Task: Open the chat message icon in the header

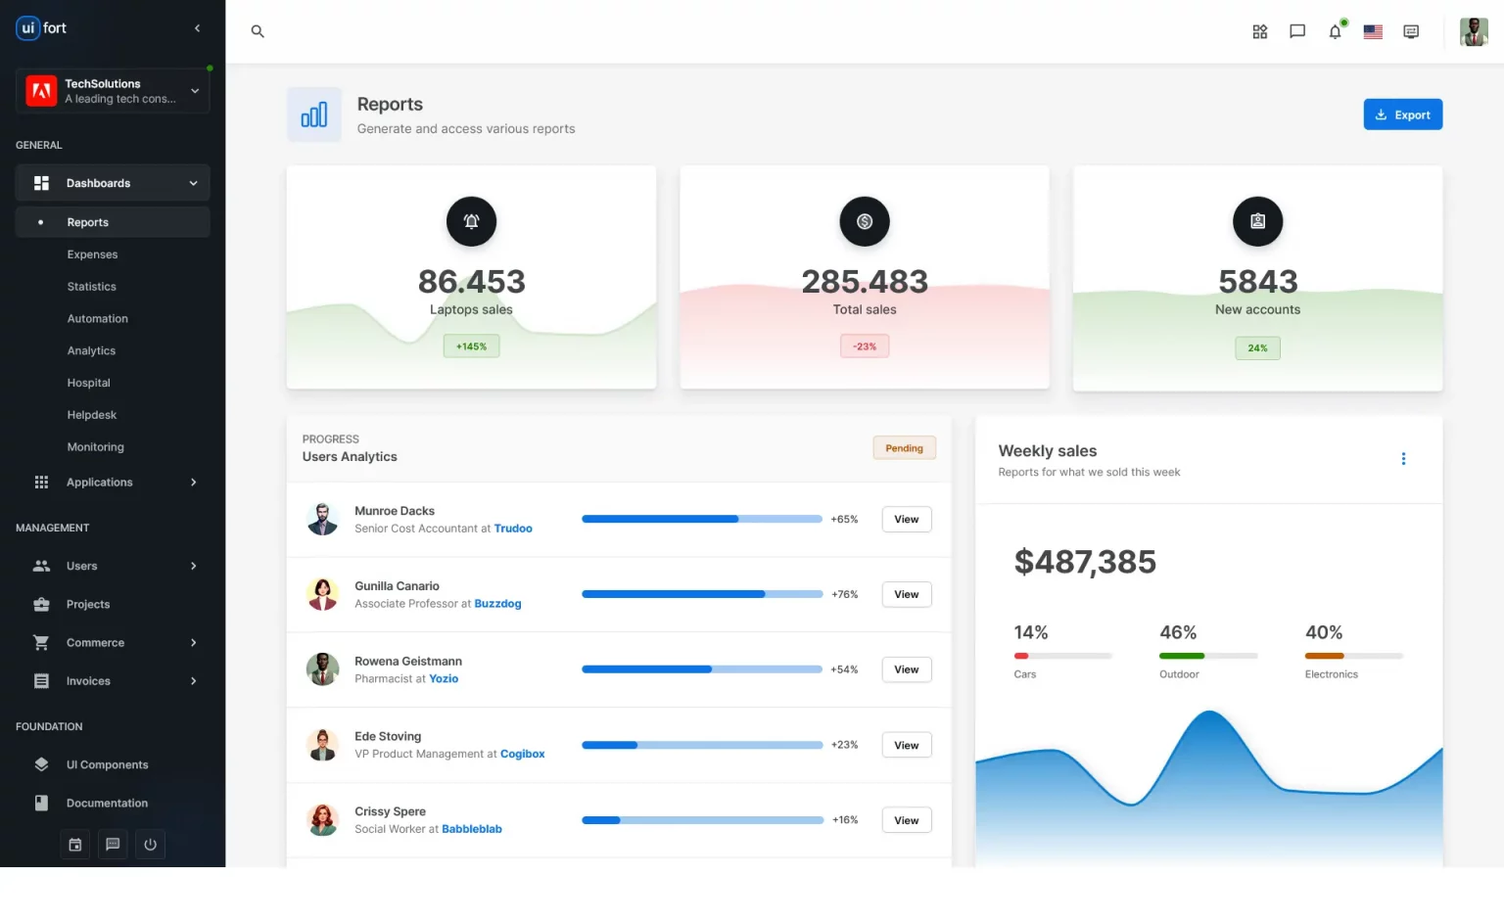Action: (x=1296, y=31)
